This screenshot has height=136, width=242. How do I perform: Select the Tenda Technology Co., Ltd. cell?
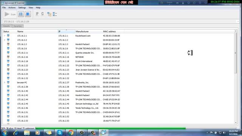coord(87,108)
